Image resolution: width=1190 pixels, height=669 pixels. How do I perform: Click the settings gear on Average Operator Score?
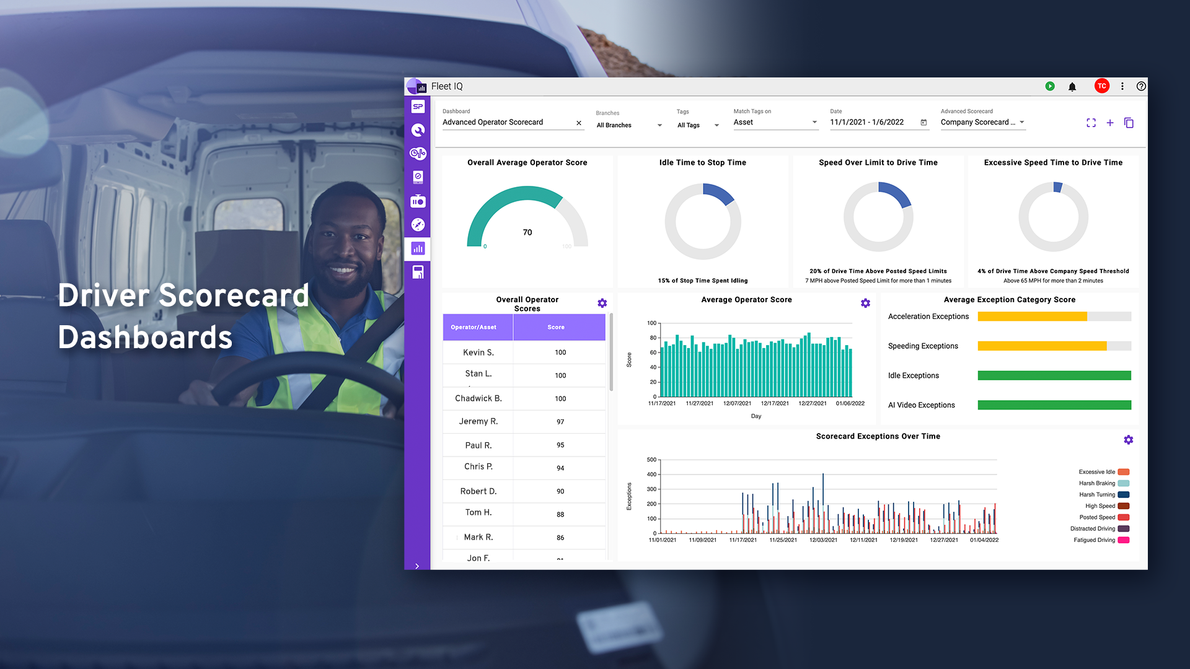click(x=865, y=302)
